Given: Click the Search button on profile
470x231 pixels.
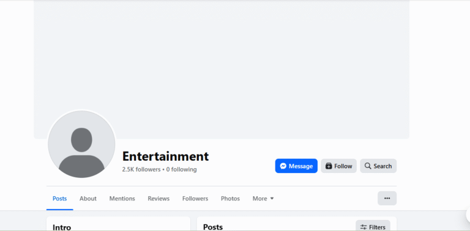Looking at the screenshot, I should tap(378, 166).
